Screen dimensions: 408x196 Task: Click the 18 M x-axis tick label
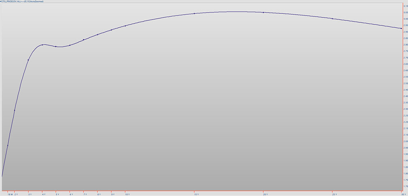[x=9, y=195]
